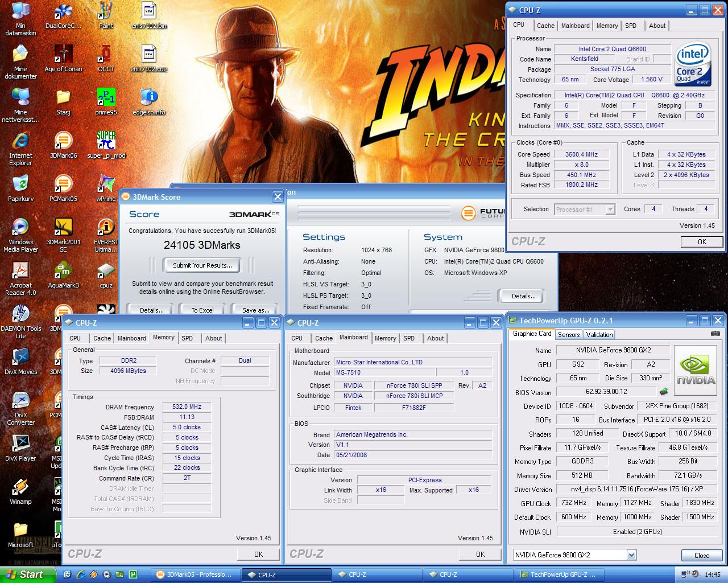Click Close button in GPU-Z
This screenshot has width=728, height=583.
point(702,555)
